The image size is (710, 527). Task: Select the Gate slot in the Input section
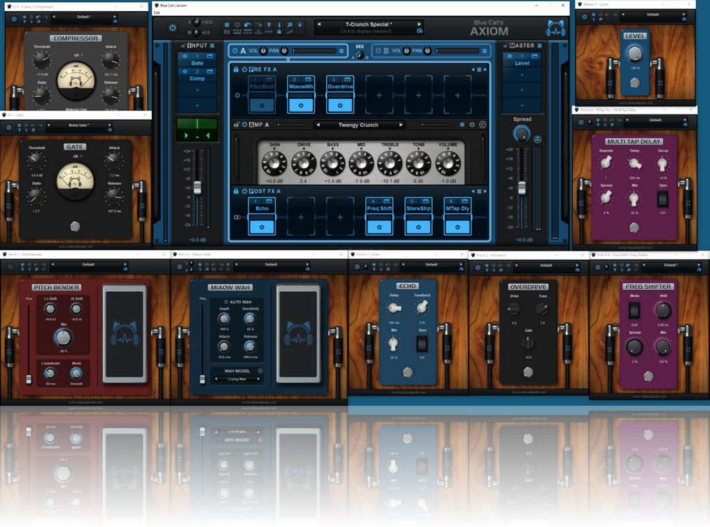(197, 62)
